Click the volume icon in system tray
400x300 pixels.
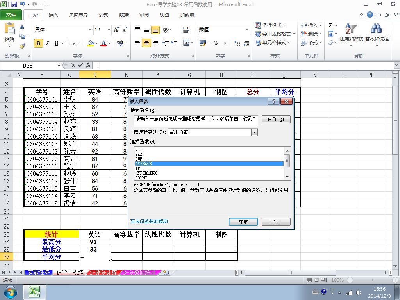[x=359, y=293]
